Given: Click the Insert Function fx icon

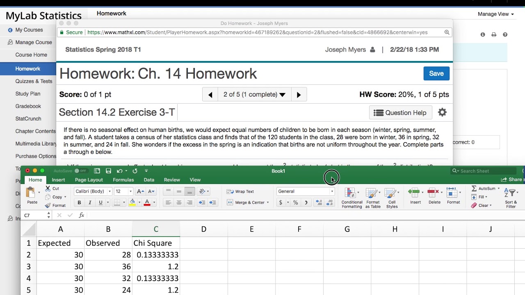Looking at the screenshot, I should (x=81, y=215).
